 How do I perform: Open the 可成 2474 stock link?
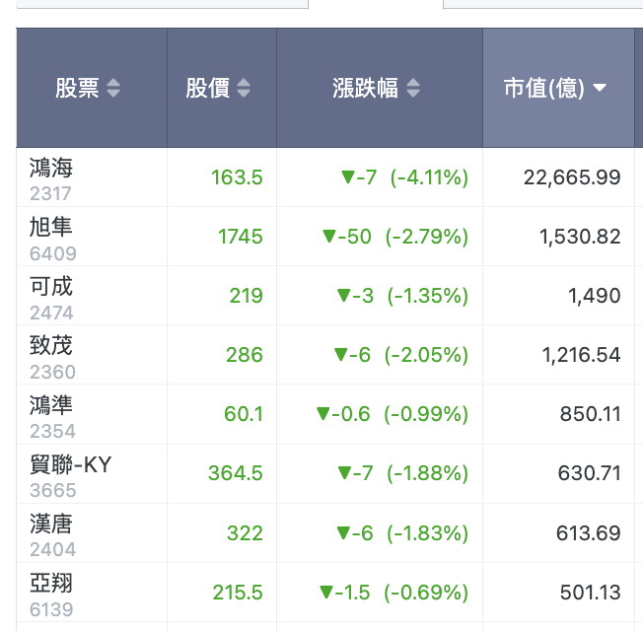click(x=51, y=298)
